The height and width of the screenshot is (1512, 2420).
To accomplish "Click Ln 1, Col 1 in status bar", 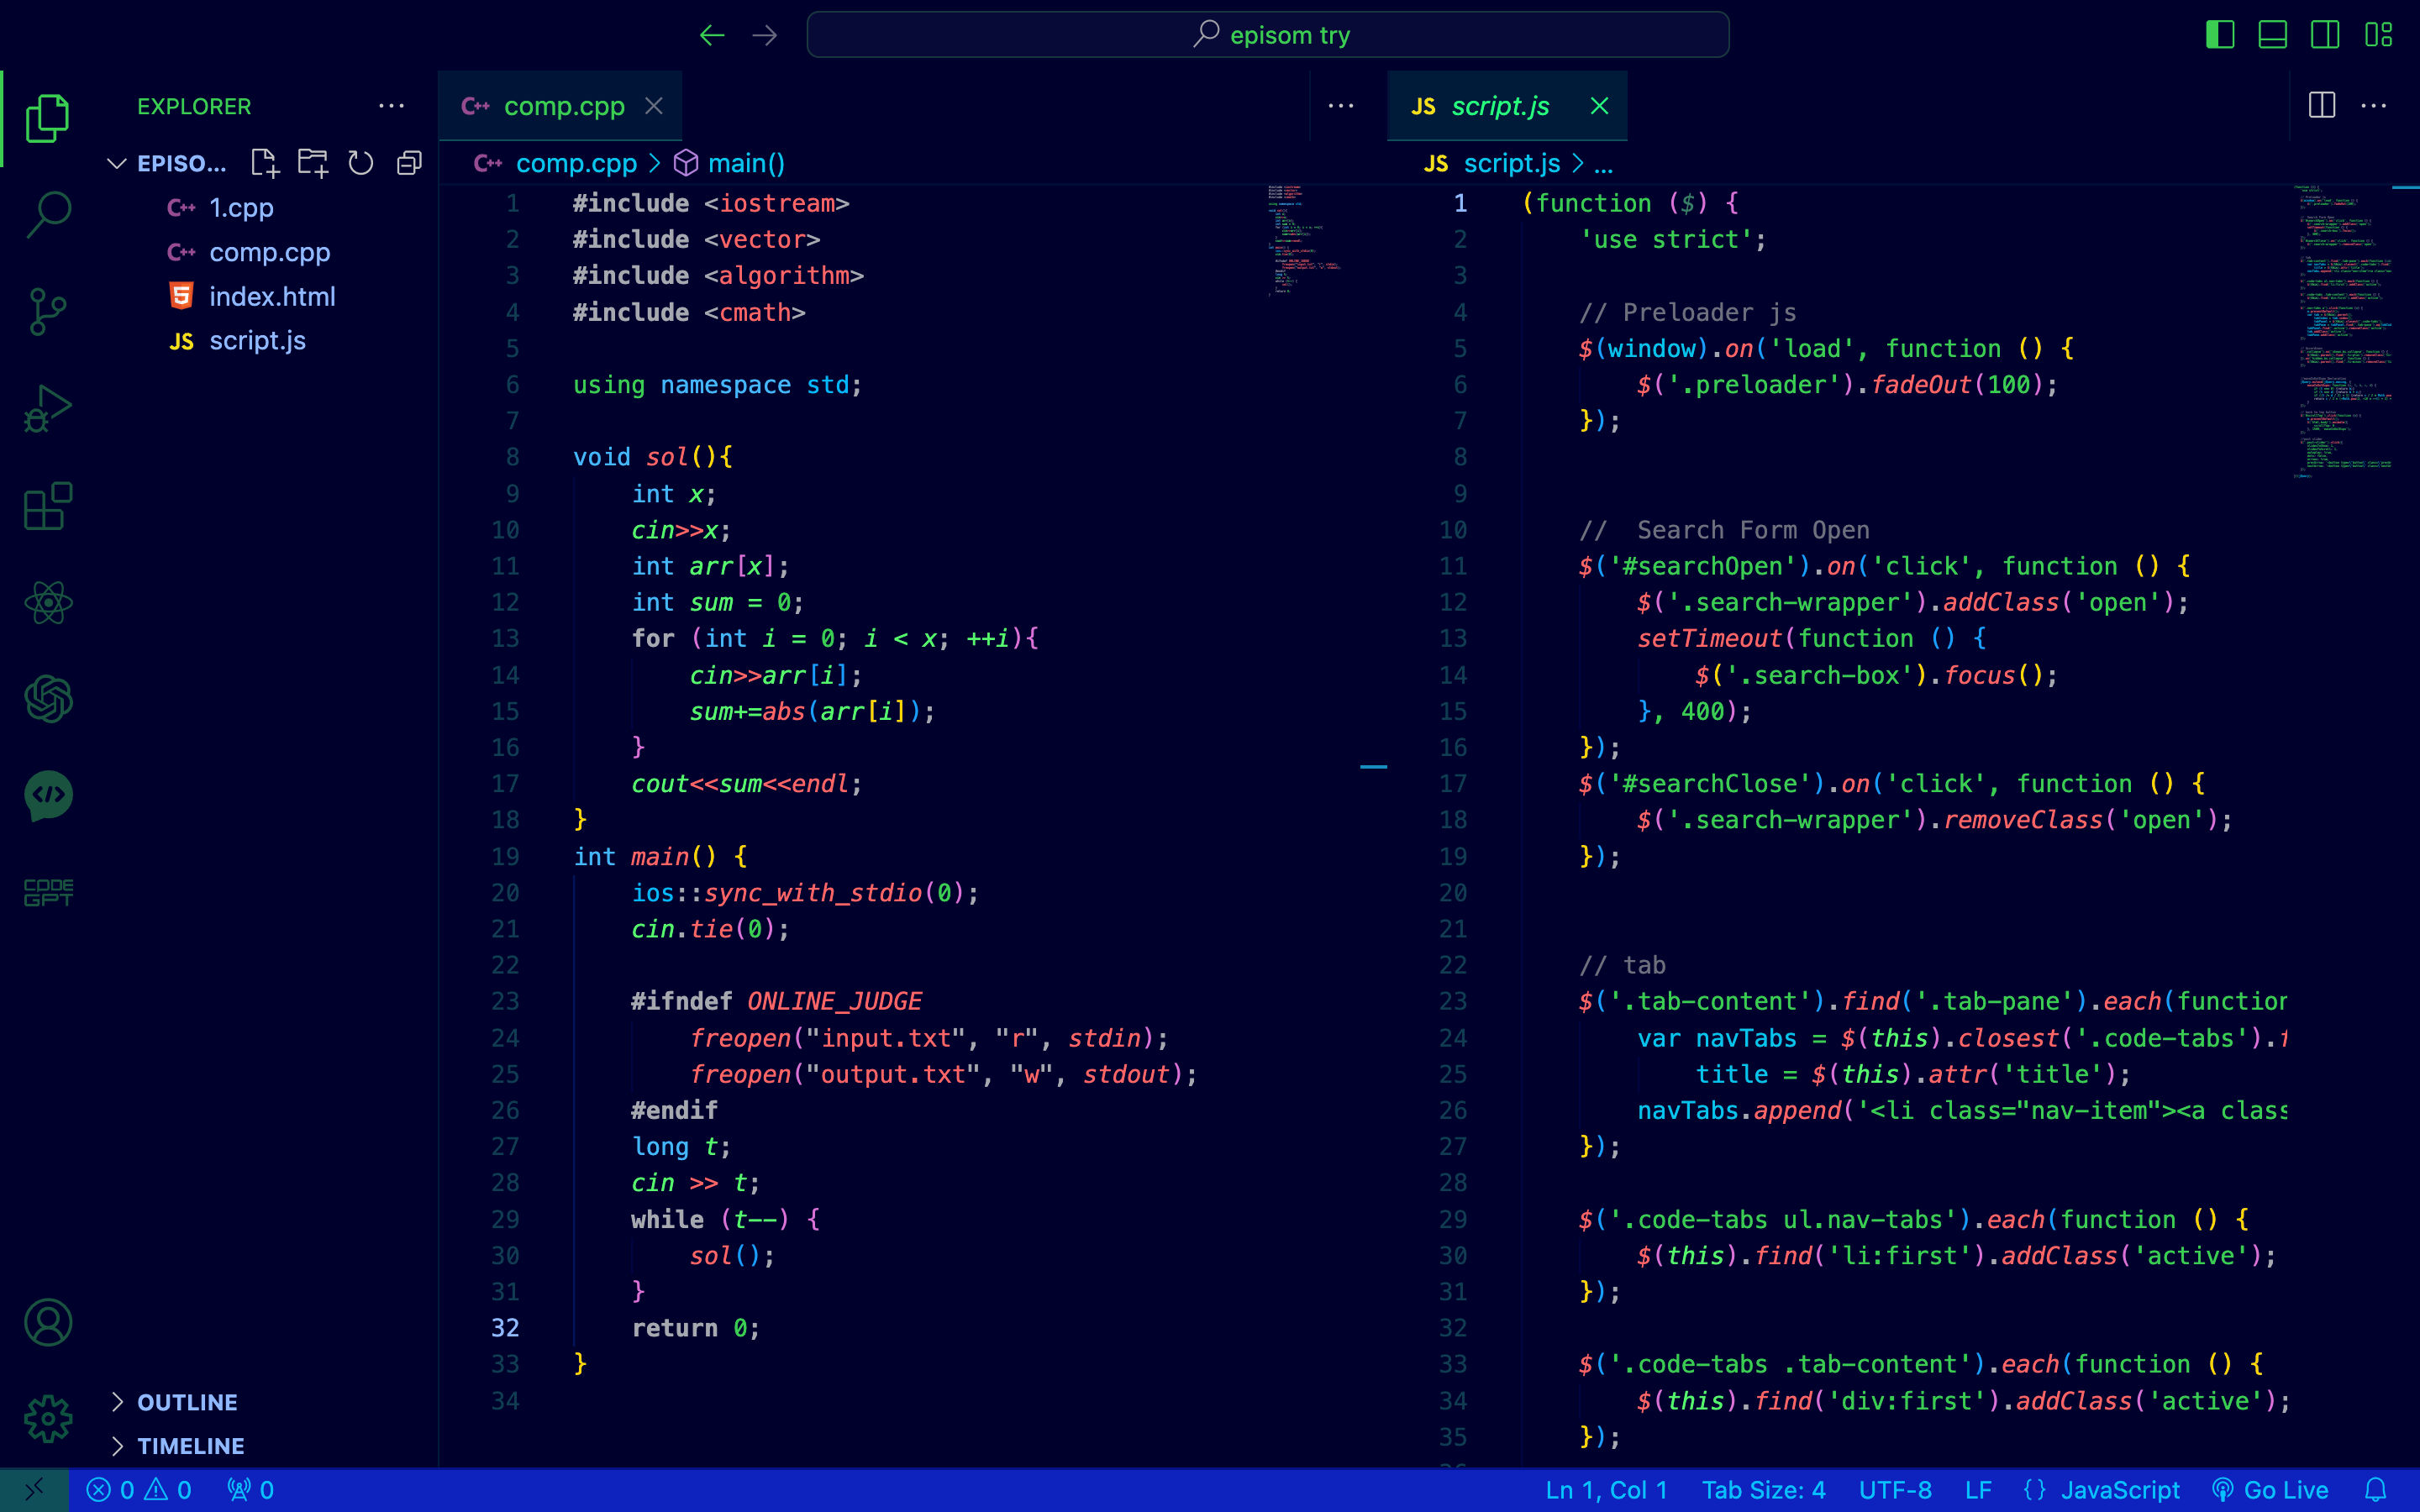I will pyautogui.click(x=1606, y=1490).
